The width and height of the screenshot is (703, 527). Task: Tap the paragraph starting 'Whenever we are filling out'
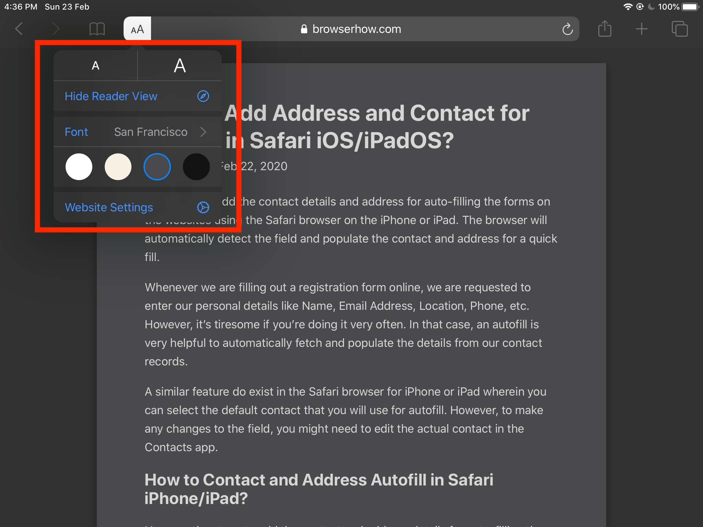click(343, 324)
